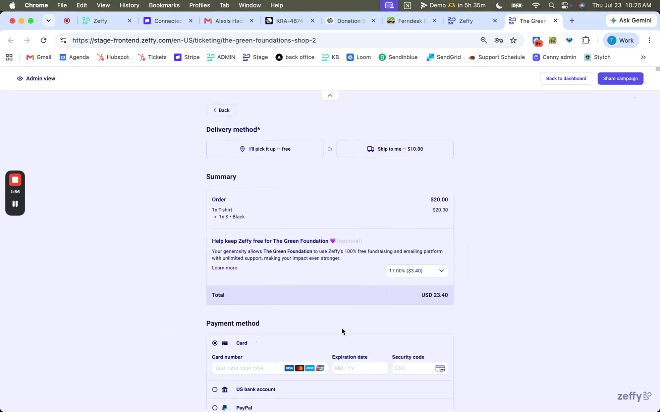Bookmark this page with the star

pos(513,40)
